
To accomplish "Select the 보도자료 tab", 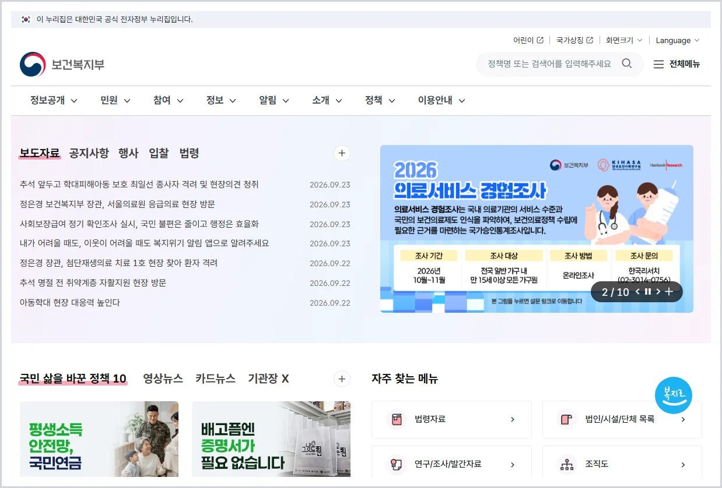I will coord(40,153).
